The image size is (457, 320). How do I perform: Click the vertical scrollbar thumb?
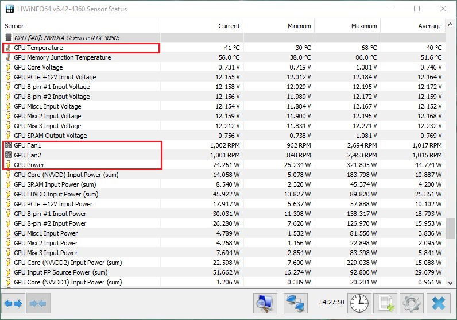(x=450, y=229)
